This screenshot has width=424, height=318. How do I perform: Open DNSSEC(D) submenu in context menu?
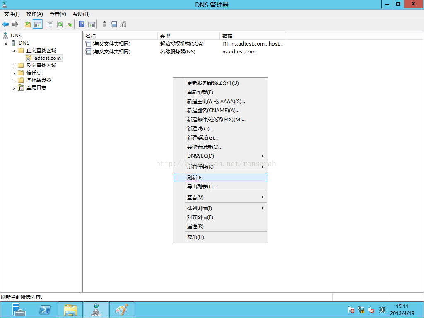pyautogui.click(x=220, y=156)
